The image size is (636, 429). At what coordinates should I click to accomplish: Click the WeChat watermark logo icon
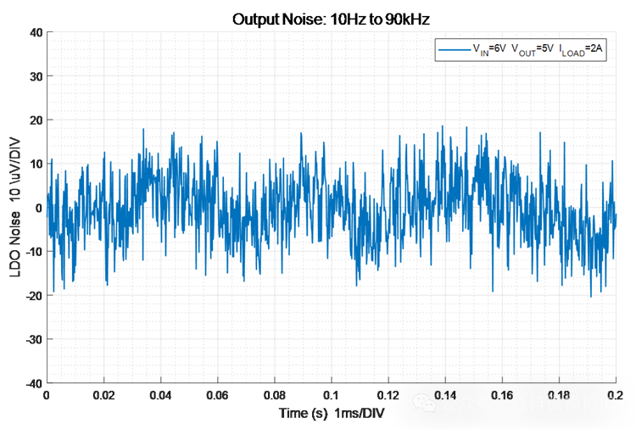point(424,403)
